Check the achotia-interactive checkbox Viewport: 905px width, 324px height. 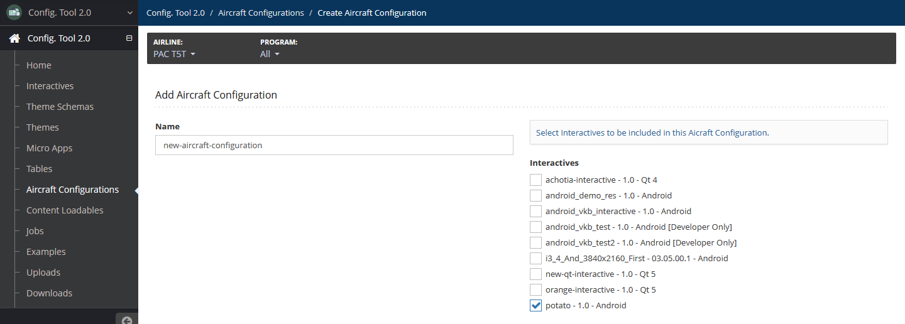click(535, 180)
